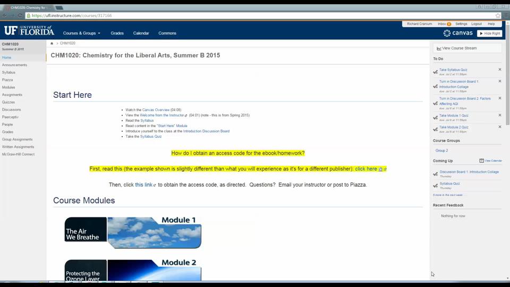Click the Module 1 'The Air We Breathe' banner
This screenshot has height=287, width=510.
pyautogui.click(x=133, y=232)
